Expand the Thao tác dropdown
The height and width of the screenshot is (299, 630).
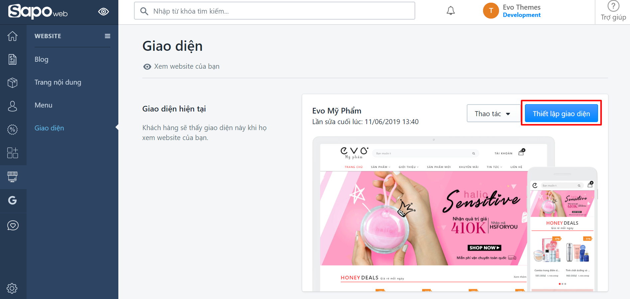pos(494,113)
